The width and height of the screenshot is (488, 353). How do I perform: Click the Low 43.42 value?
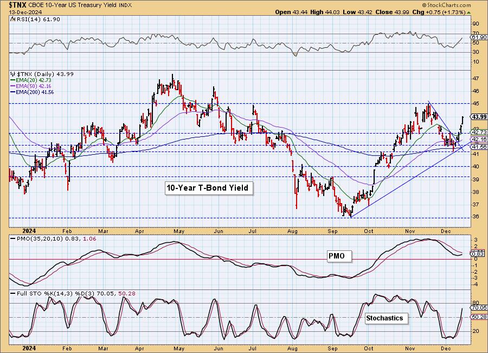[x=358, y=12]
